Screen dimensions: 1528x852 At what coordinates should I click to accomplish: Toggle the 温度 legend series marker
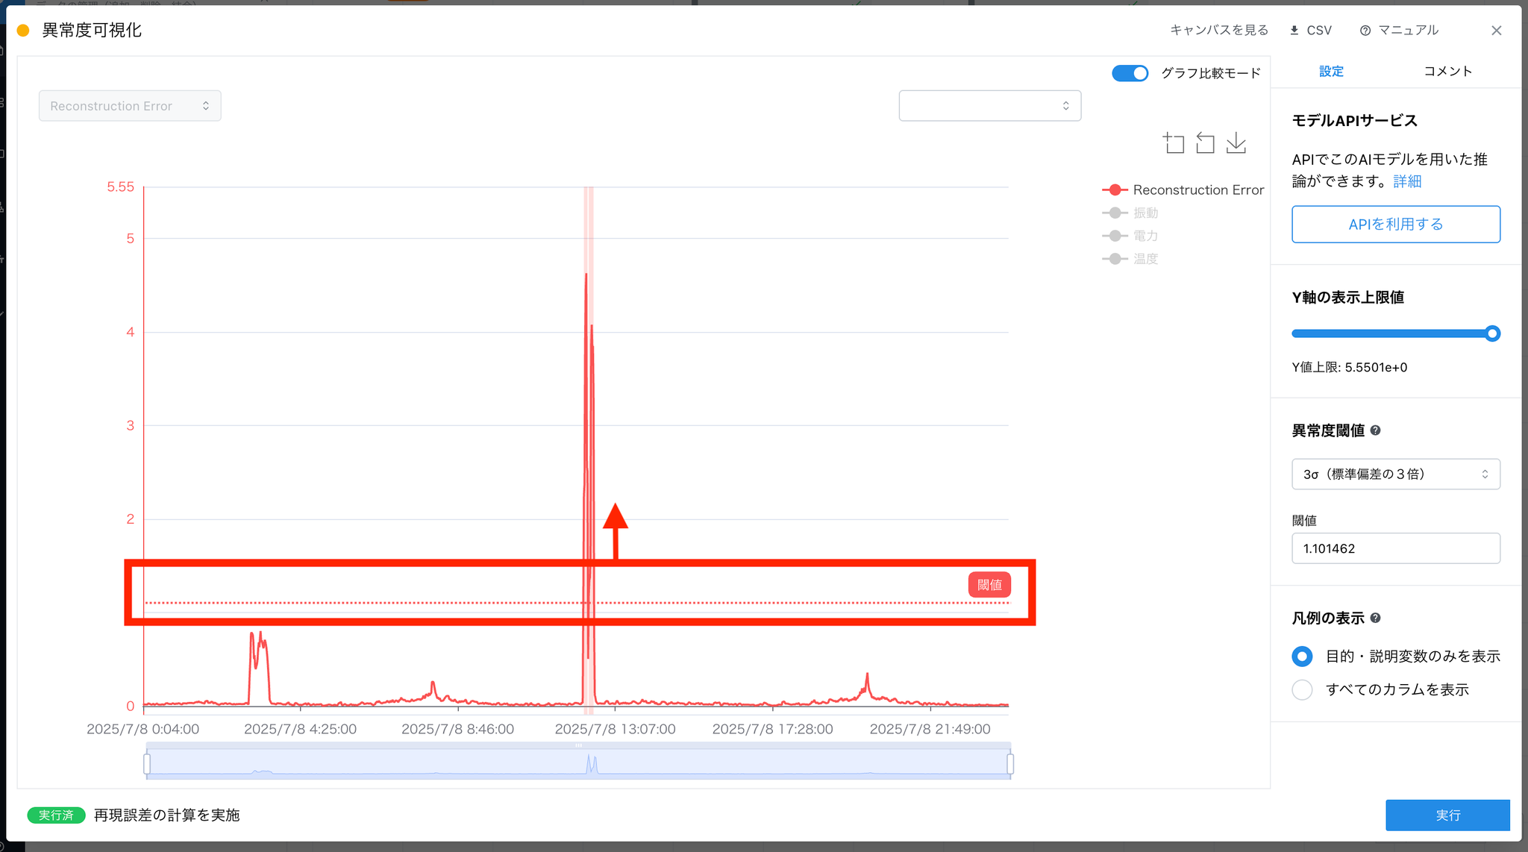[1115, 259]
